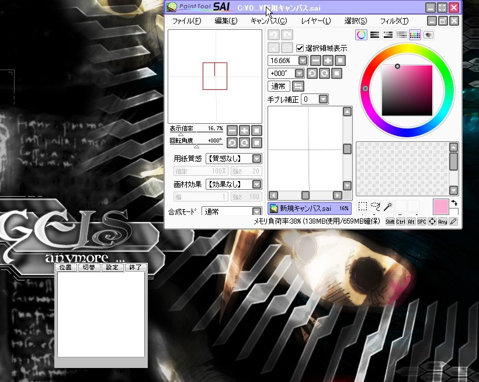Click the canvas horizontal scrollbar thumb
The width and height of the screenshot is (479, 382).
[305, 195]
